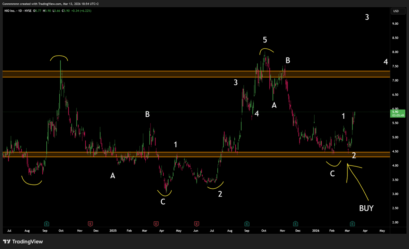Select the wave 5 label at chart top
The image size is (409, 249).
coord(265,40)
